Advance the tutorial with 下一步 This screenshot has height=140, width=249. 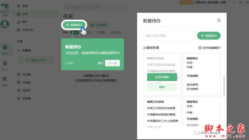tap(112, 63)
